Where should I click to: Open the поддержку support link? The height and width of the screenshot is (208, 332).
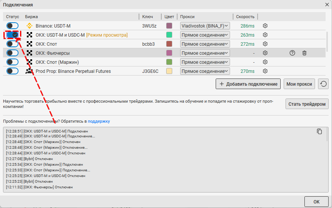99,121
